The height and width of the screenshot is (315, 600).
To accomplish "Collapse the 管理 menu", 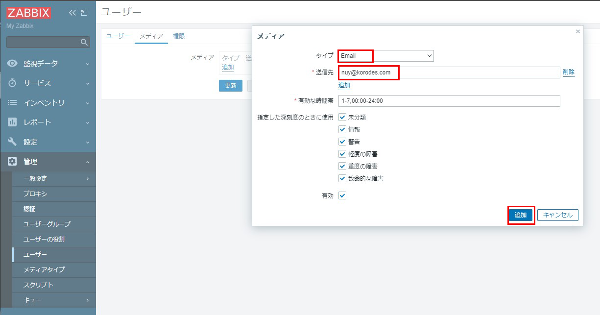I will pyautogui.click(x=48, y=162).
